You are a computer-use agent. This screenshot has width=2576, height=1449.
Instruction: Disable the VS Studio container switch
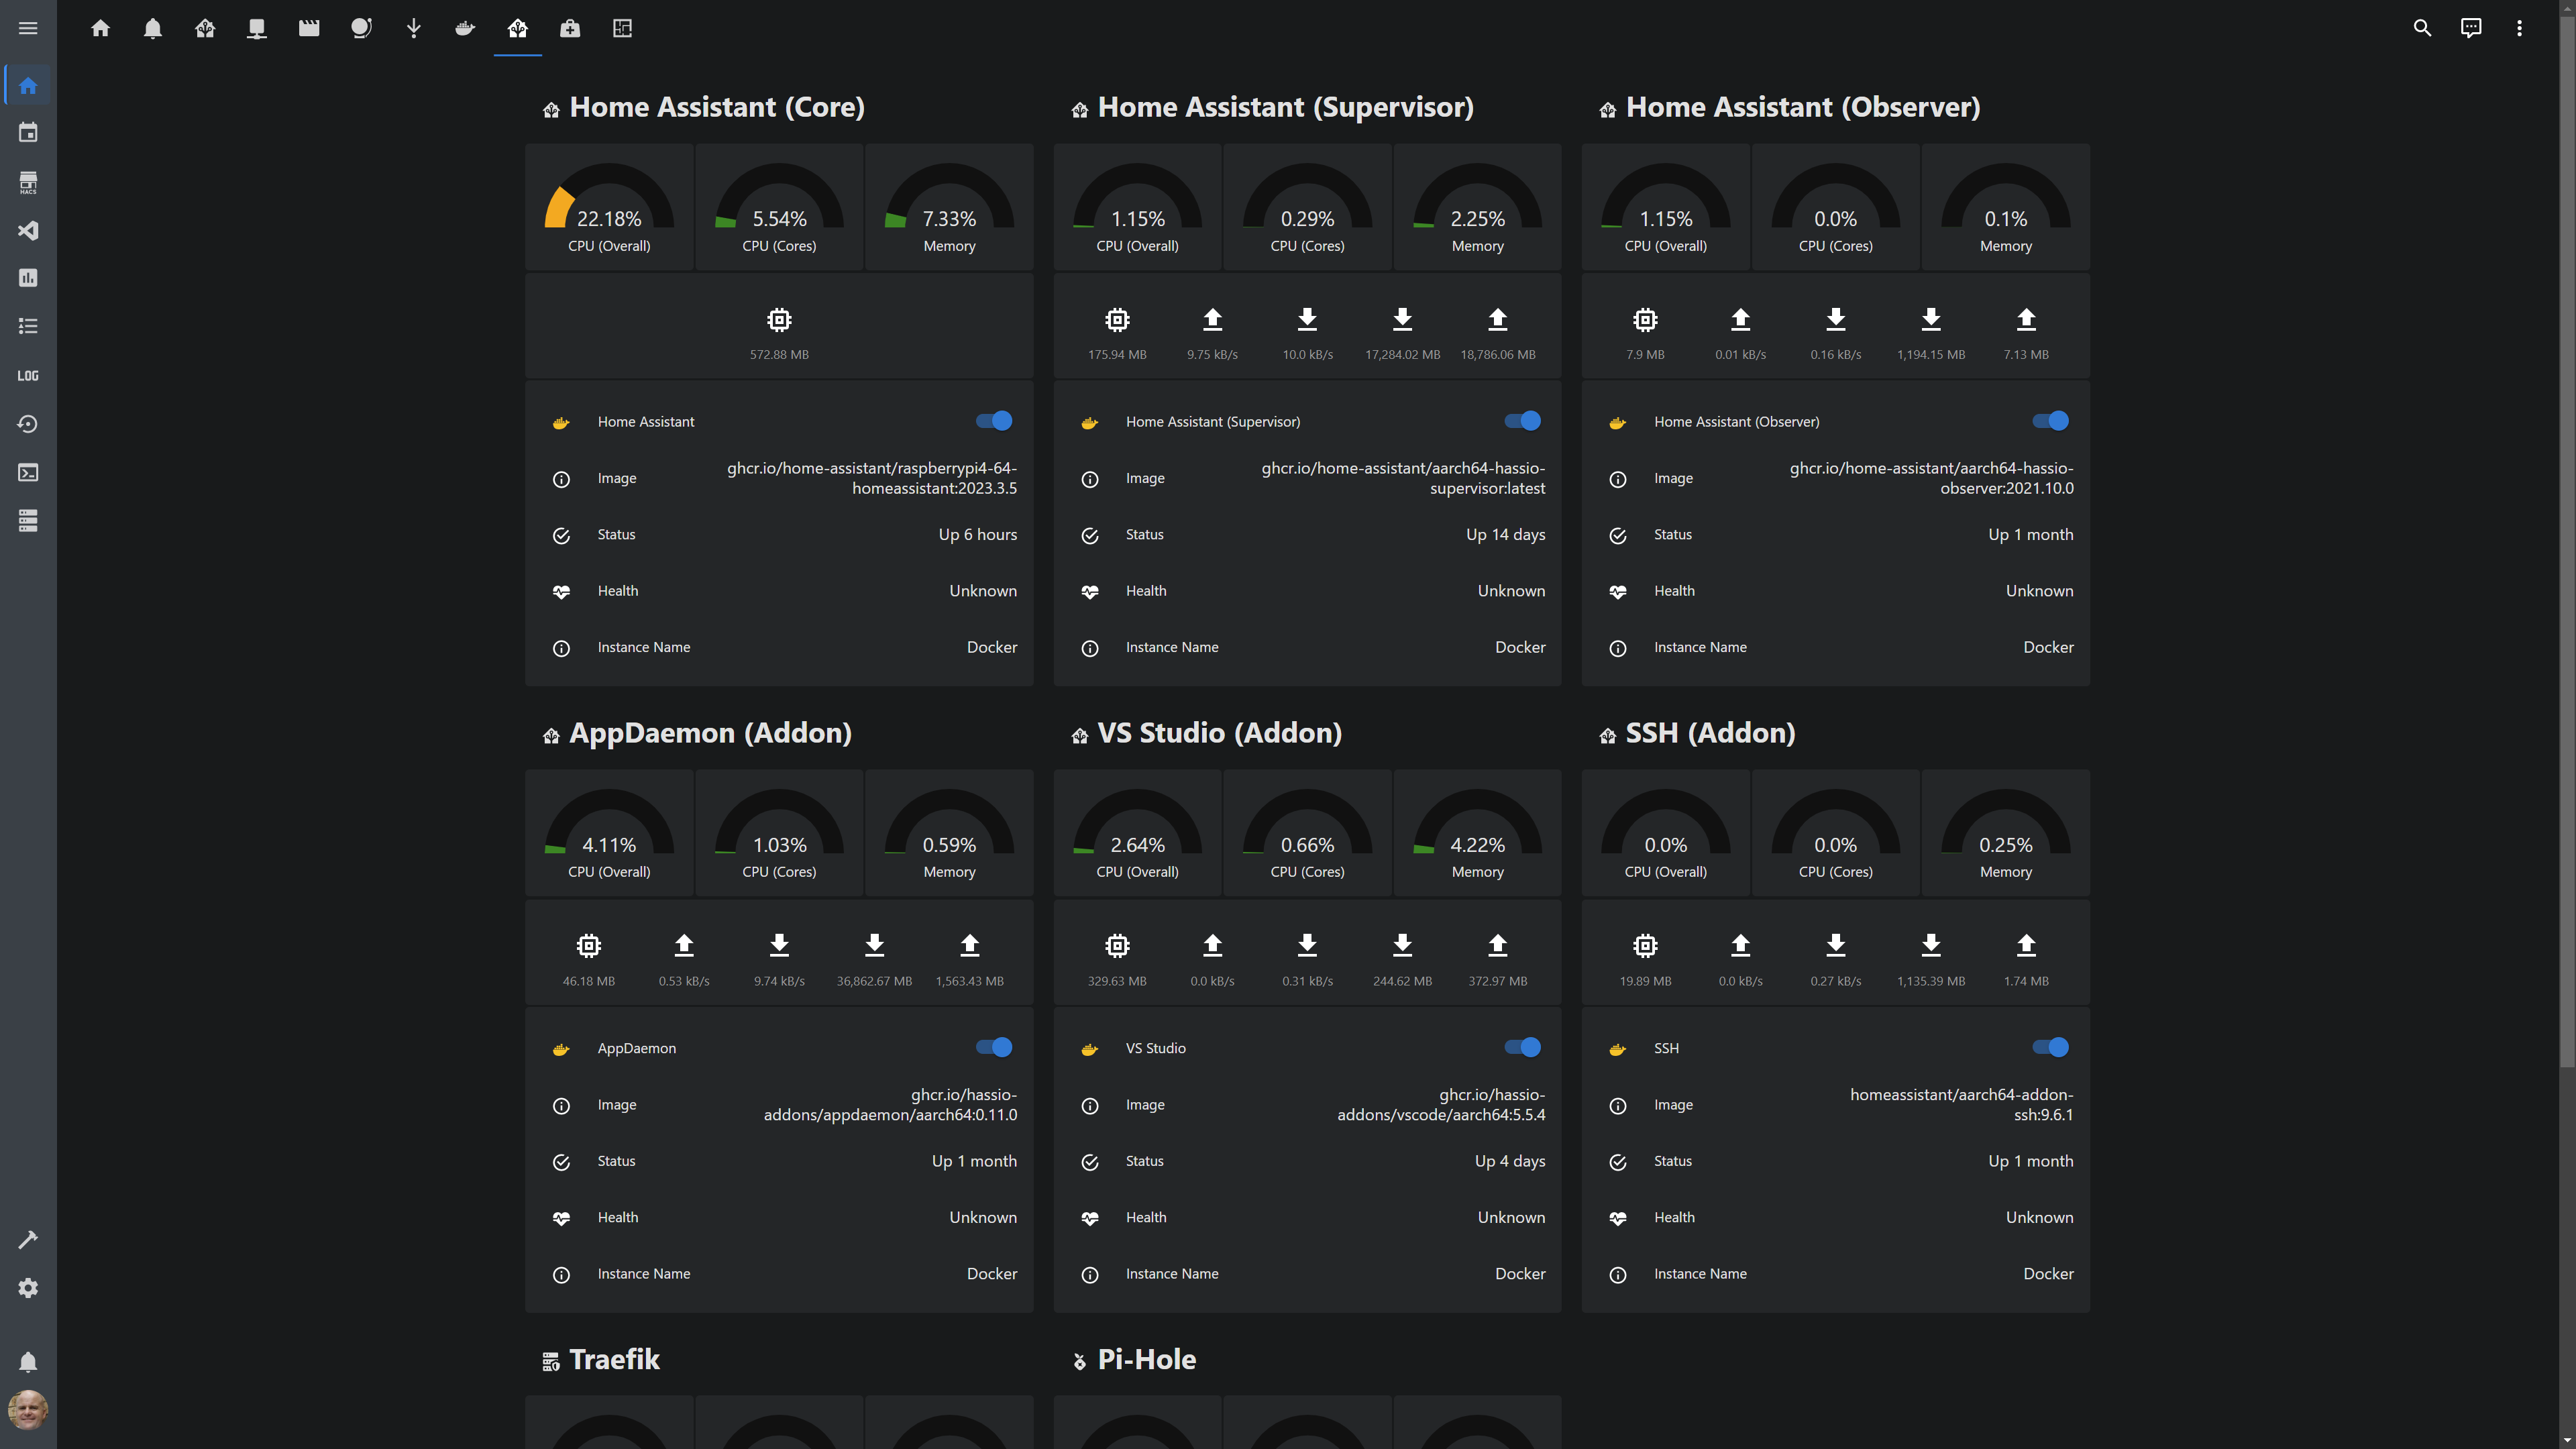[1522, 1047]
